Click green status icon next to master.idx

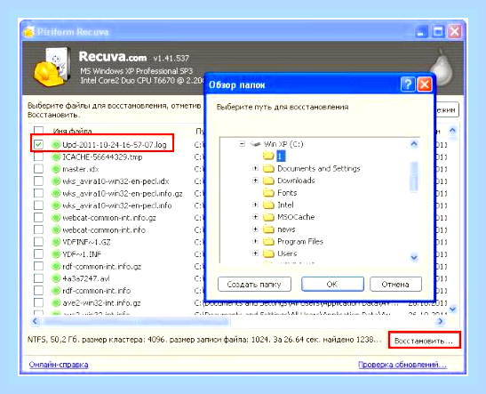[x=56, y=169]
